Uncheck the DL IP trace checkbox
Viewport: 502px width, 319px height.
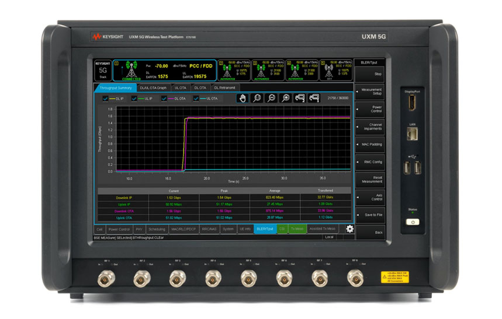[x=105, y=99]
